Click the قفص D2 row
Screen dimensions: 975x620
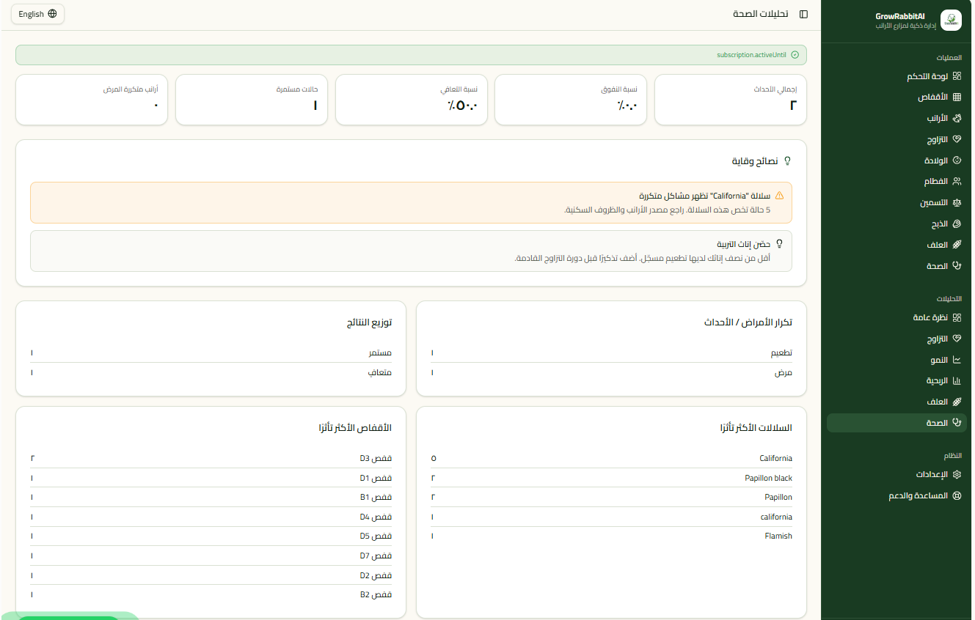pos(211,575)
